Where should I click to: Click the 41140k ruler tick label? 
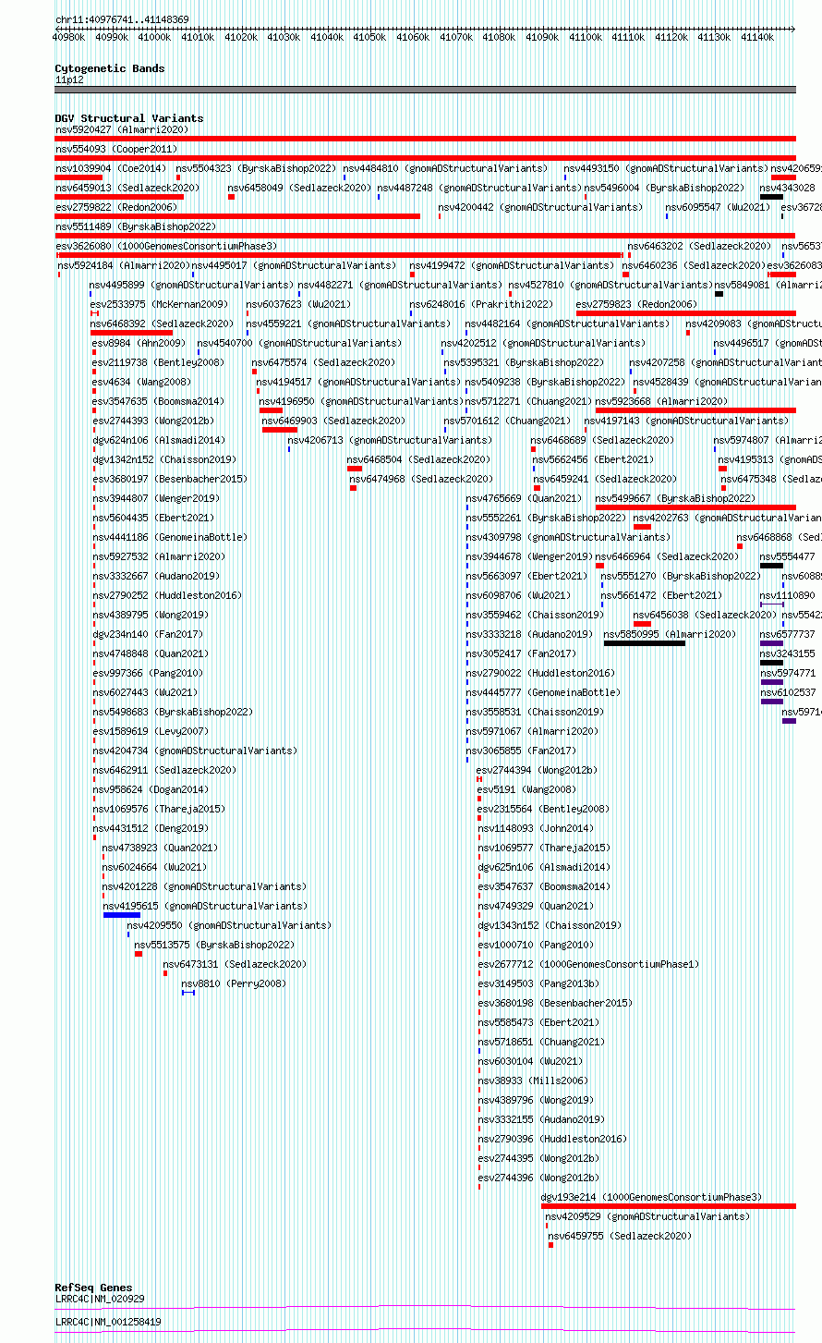[x=757, y=37]
